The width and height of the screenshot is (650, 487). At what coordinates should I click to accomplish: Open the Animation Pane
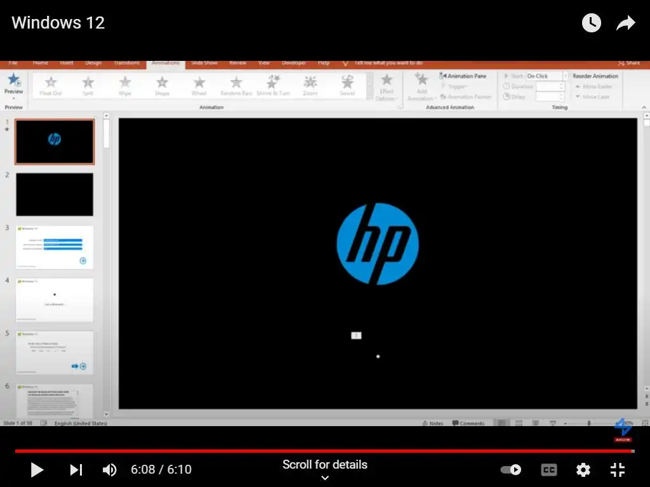pyautogui.click(x=463, y=76)
